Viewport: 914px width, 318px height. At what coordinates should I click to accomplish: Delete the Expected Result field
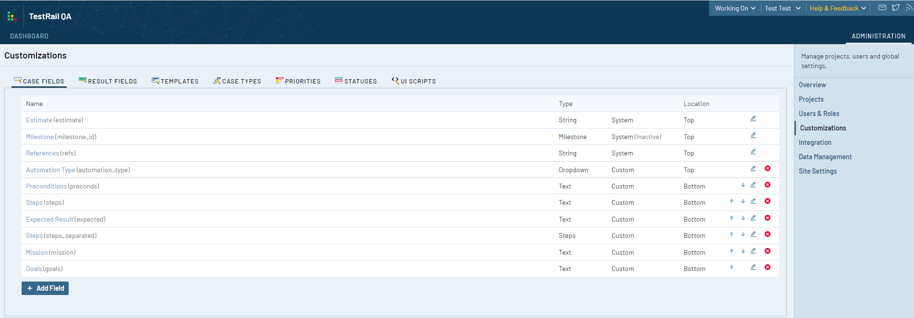pos(768,218)
